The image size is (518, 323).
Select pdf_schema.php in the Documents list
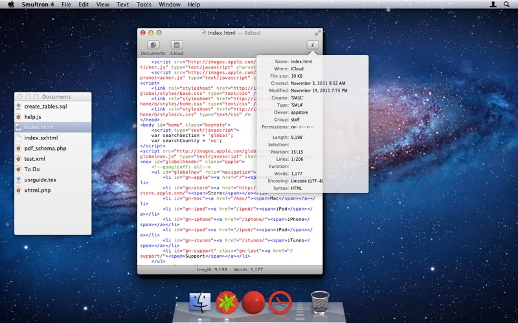pos(53,149)
